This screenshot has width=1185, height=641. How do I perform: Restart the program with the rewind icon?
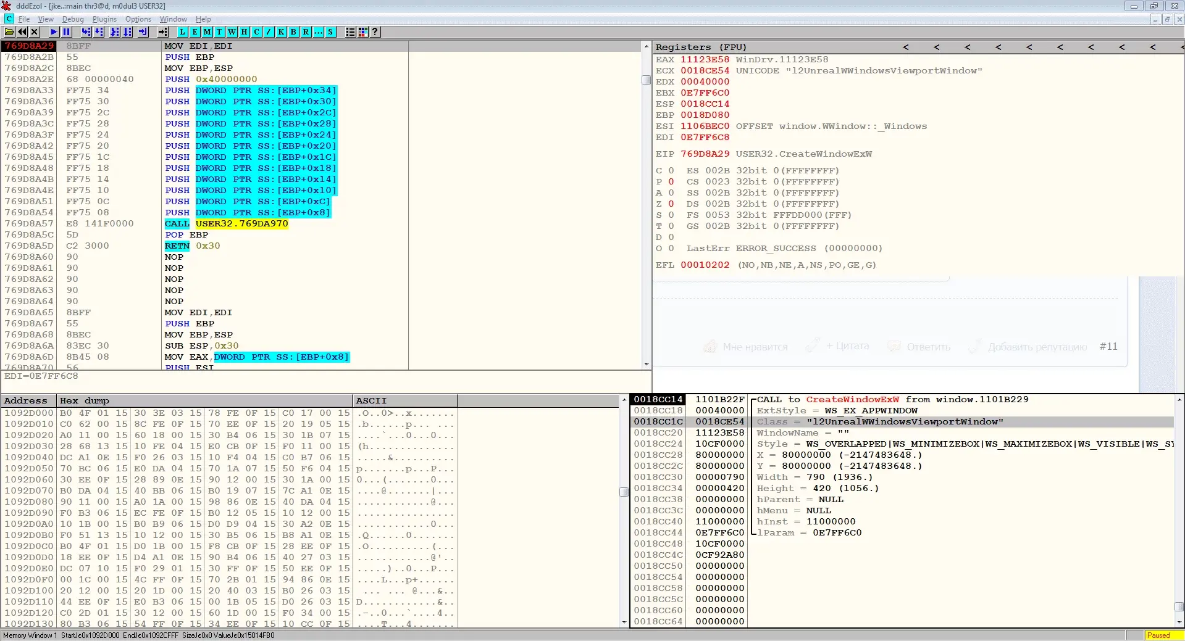tap(22, 32)
